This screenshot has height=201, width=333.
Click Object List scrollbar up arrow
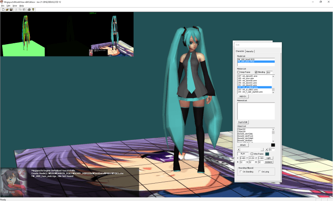point(273,130)
